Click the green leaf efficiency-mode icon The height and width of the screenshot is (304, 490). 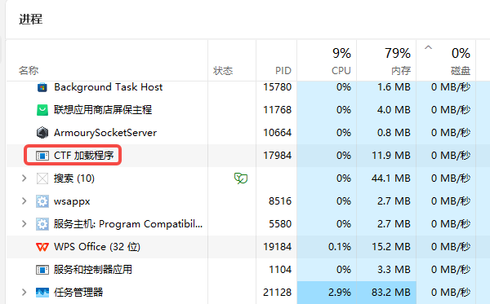pos(241,178)
